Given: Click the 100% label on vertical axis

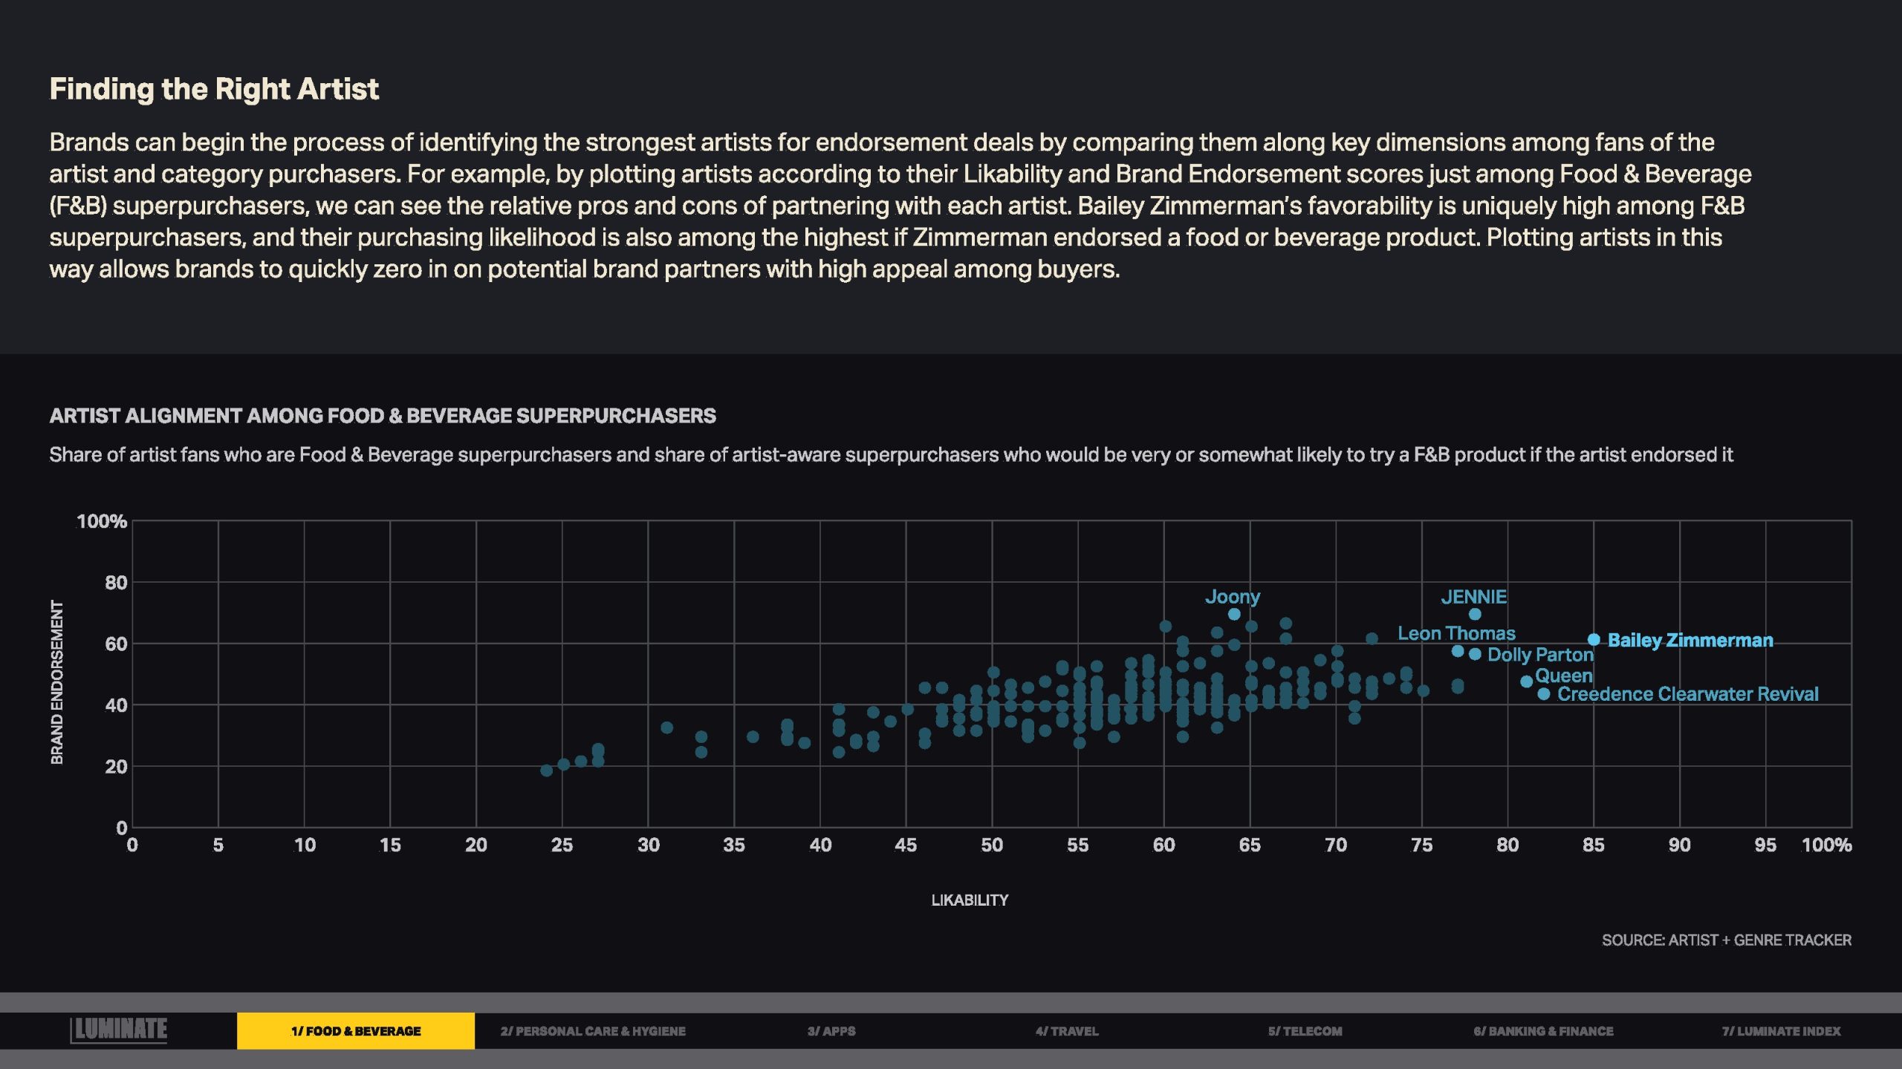Looking at the screenshot, I should (x=102, y=521).
